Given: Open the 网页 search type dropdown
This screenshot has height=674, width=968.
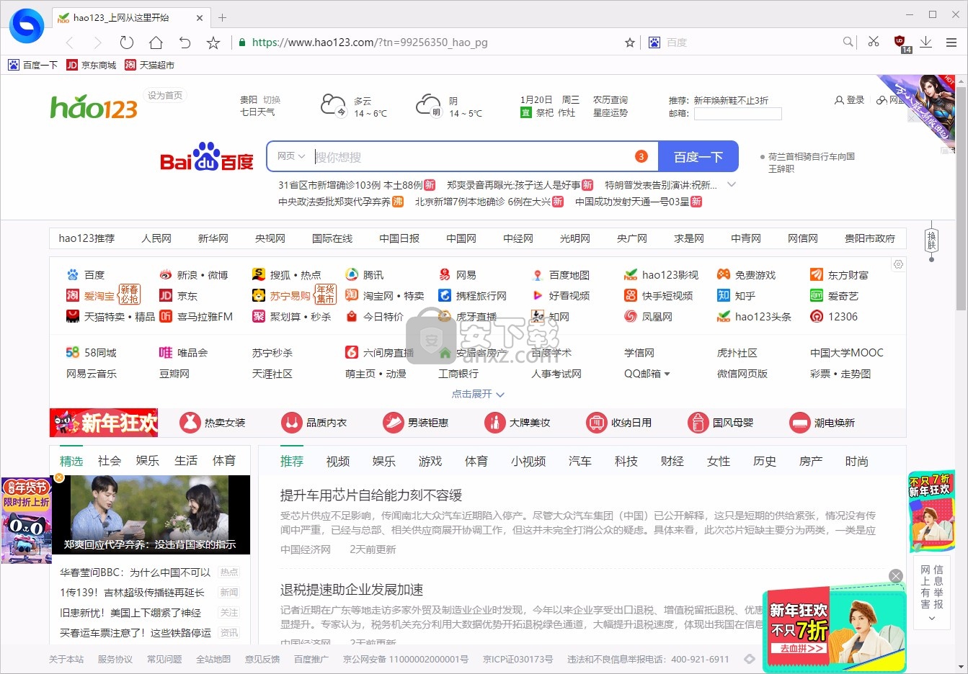Looking at the screenshot, I should pyautogui.click(x=291, y=156).
